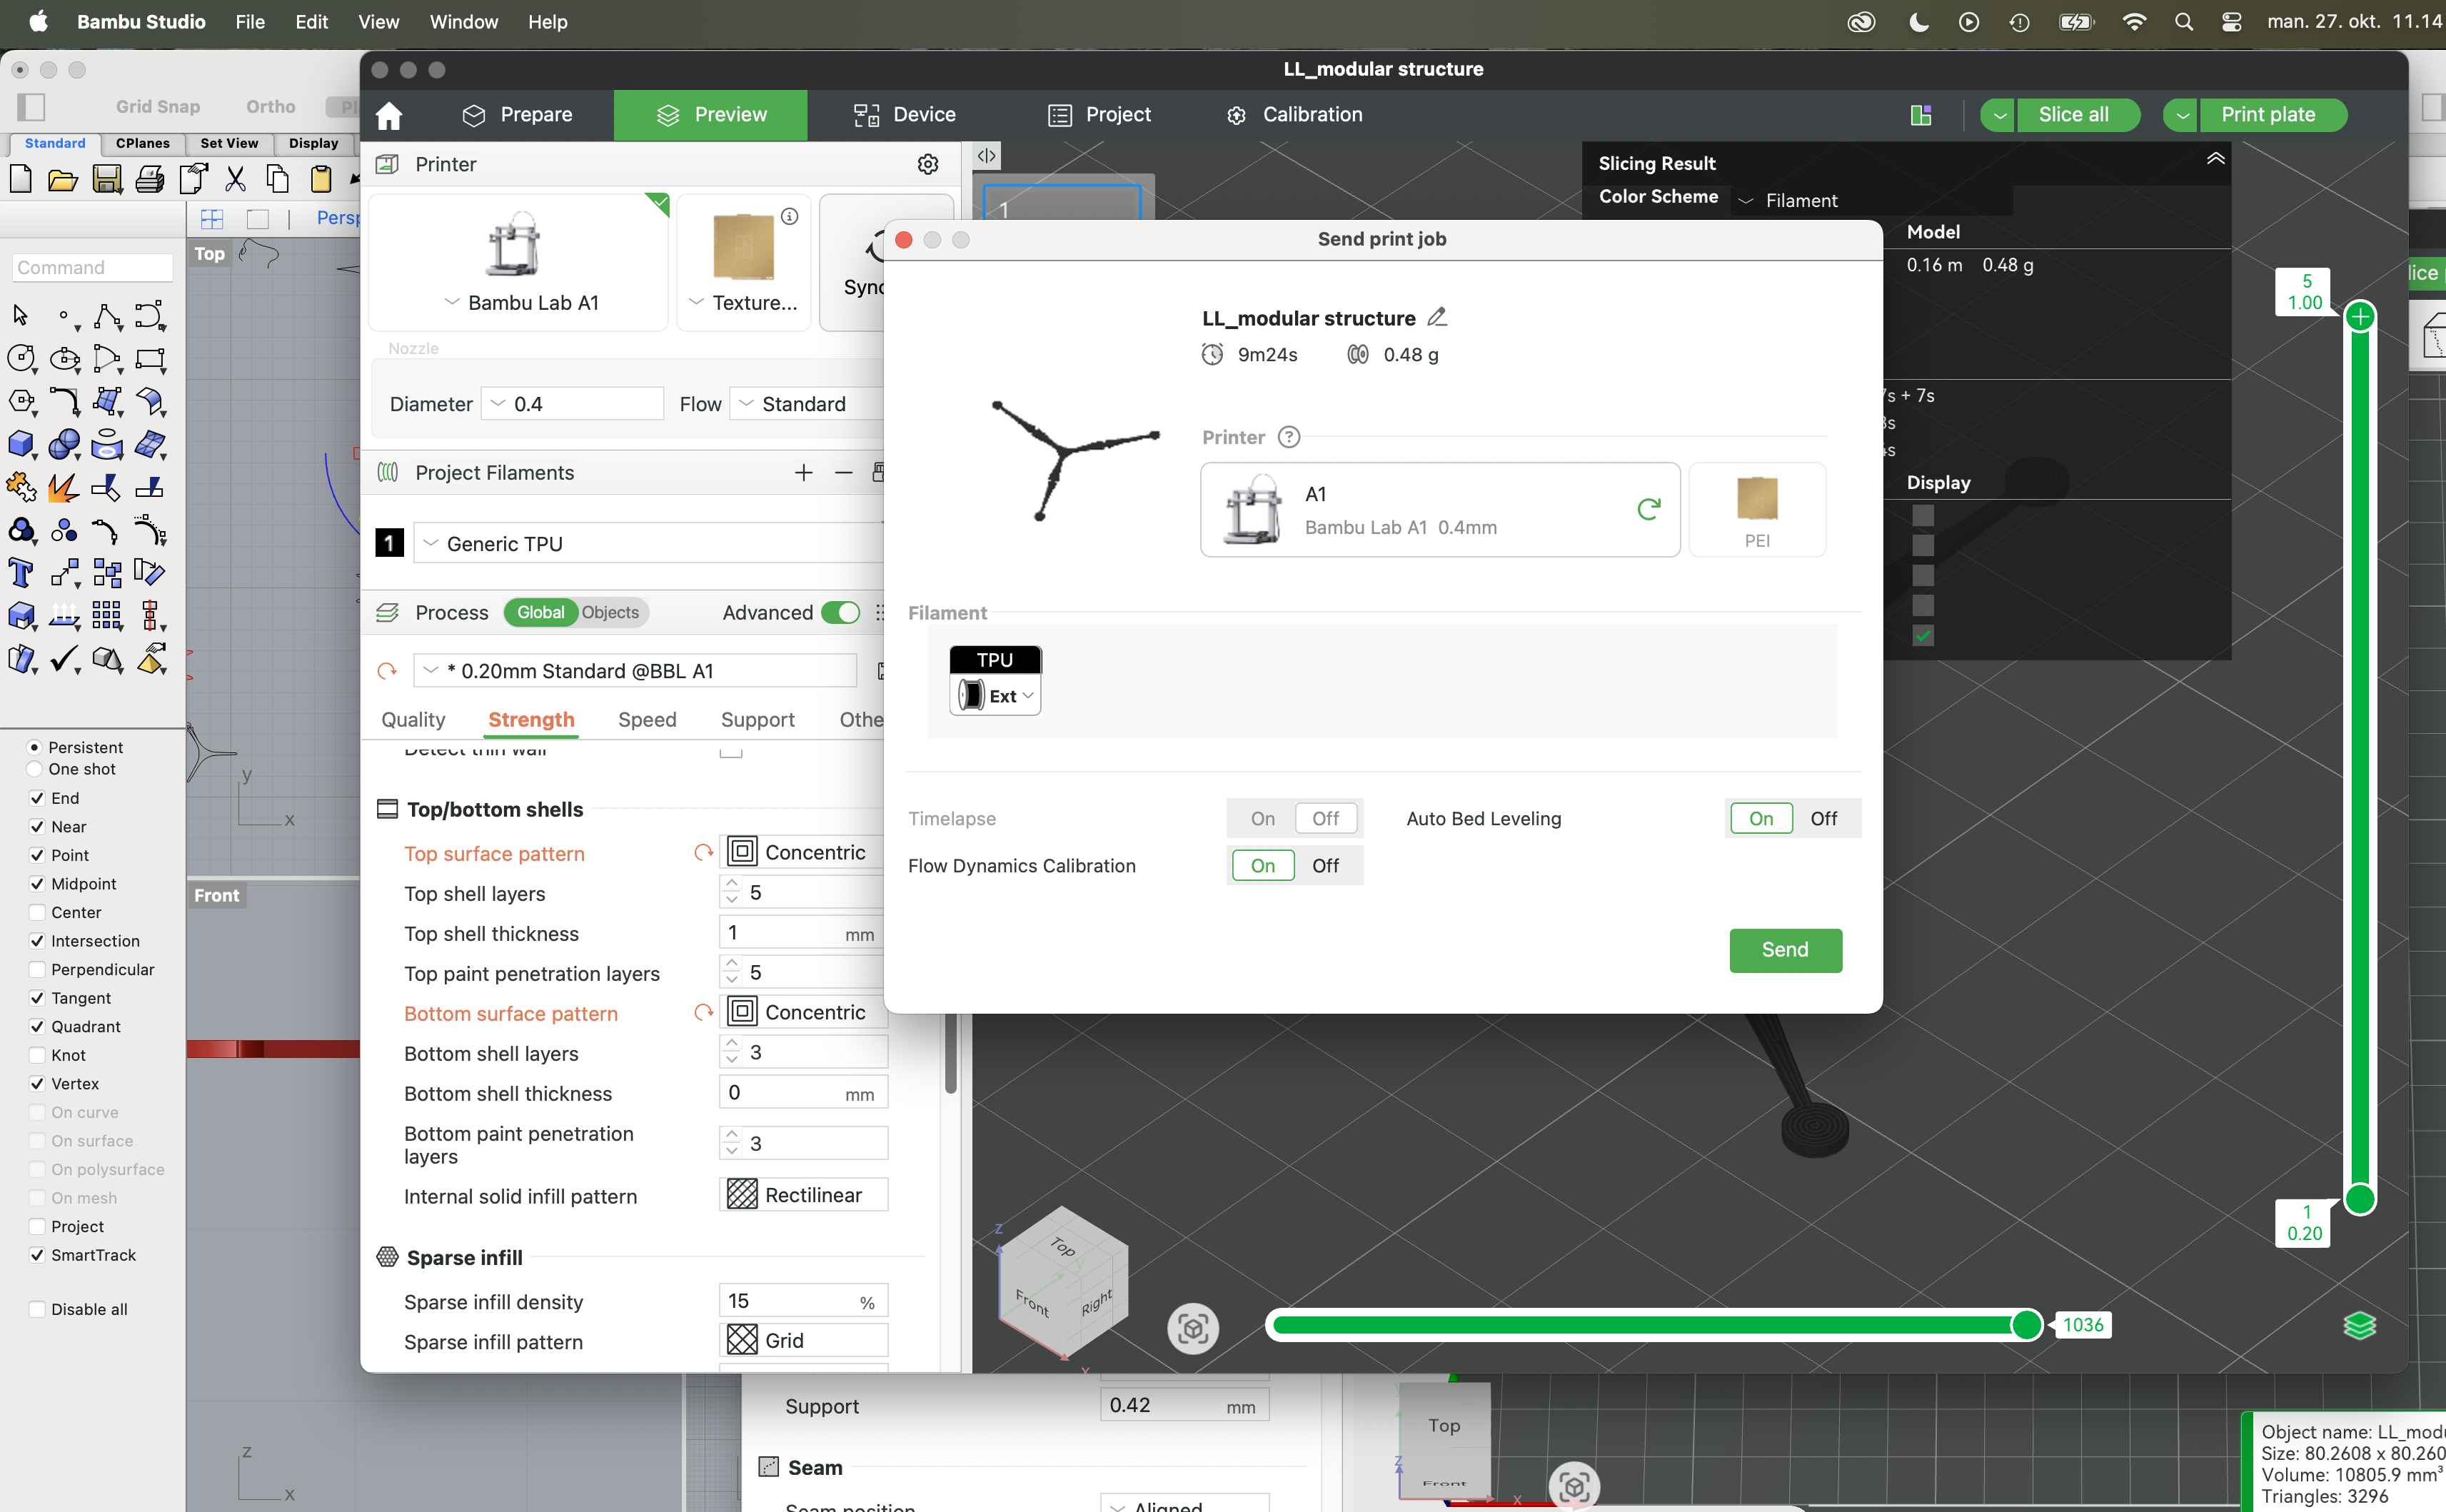Click the pencil icon to rename print job

(1437, 317)
